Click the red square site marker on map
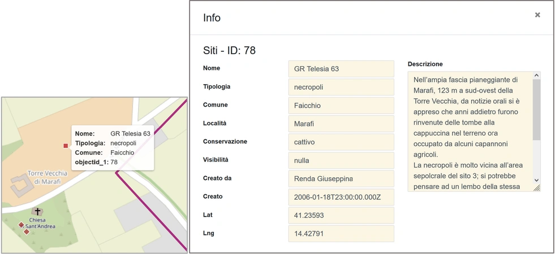Viewport: 555px width, 254px height. coord(66,146)
